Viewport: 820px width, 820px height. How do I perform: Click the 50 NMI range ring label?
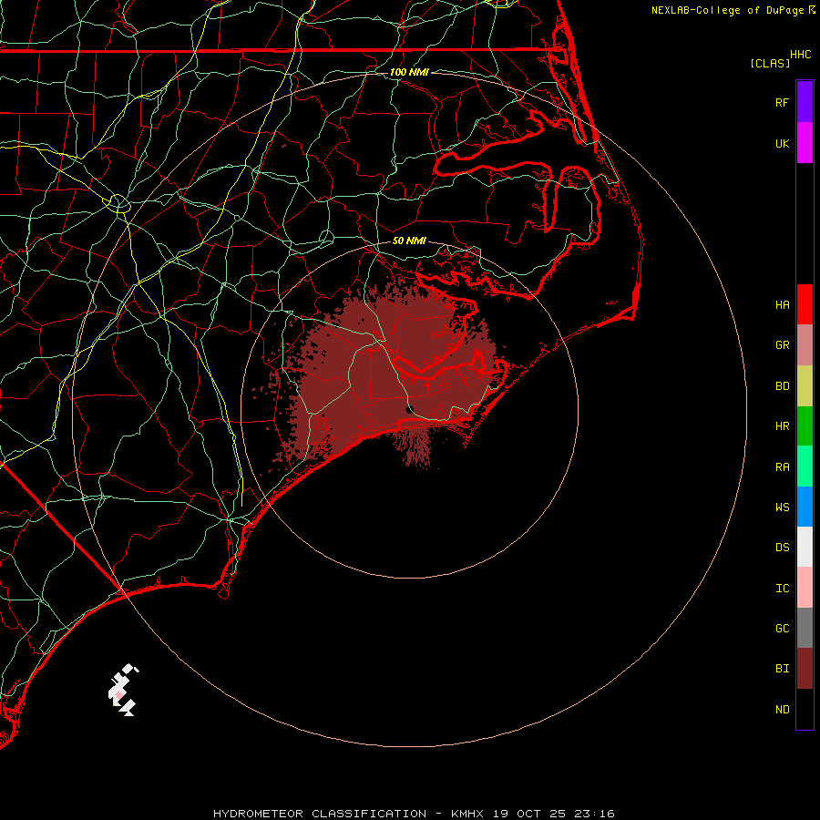(x=409, y=241)
